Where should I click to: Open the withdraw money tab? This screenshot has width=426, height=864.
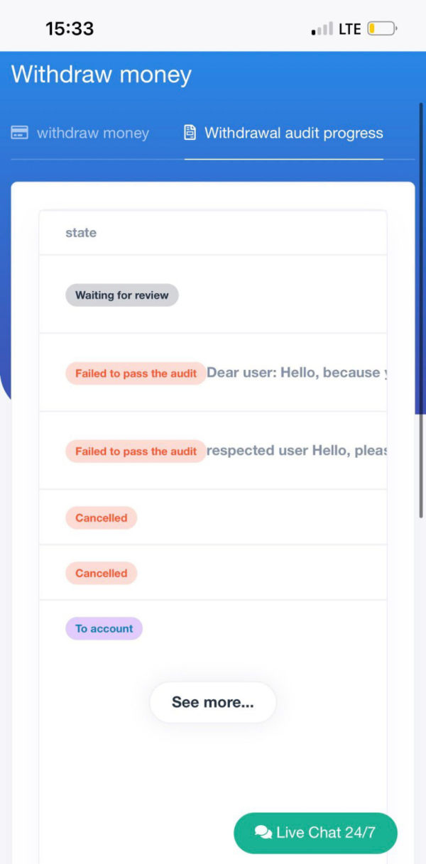(80, 133)
